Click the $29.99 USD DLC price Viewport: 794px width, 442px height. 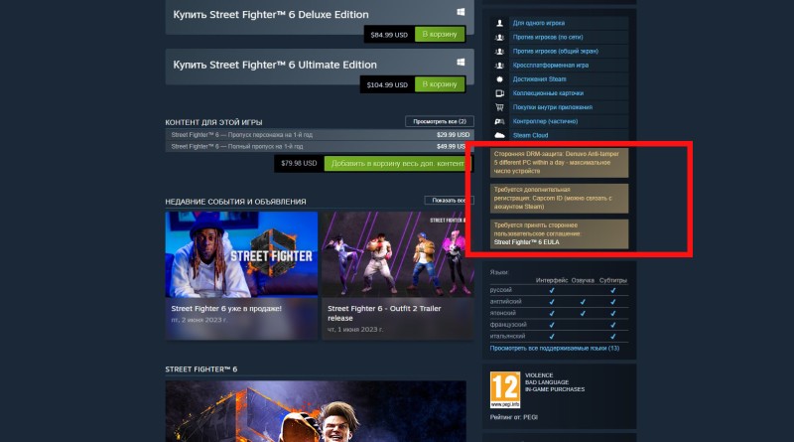453,135
